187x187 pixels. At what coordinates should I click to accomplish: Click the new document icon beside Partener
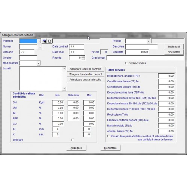[49, 41]
